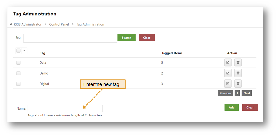Delete the Demo tag
The image size is (277, 136).
[238, 73]
